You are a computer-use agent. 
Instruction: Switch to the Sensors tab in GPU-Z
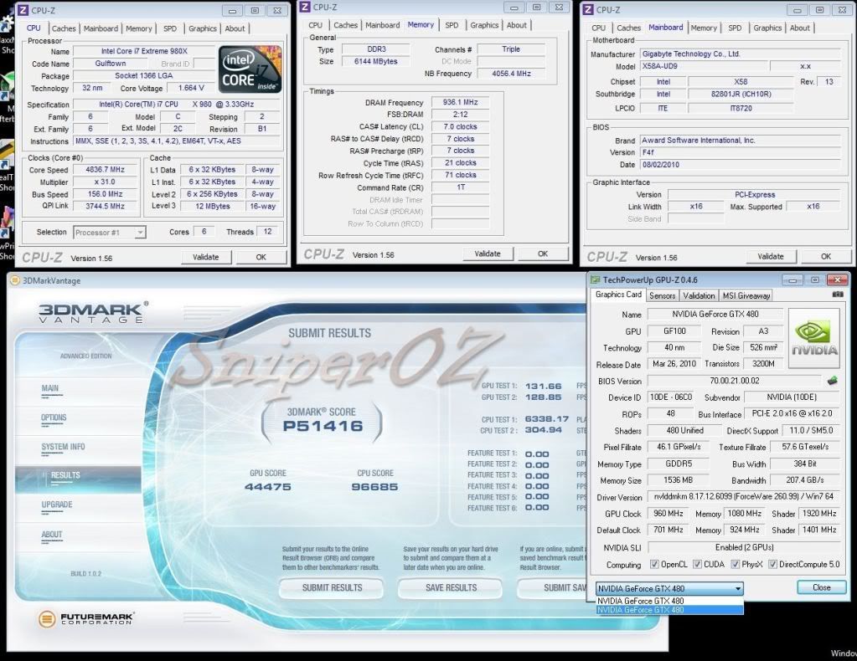pos(662,295)
